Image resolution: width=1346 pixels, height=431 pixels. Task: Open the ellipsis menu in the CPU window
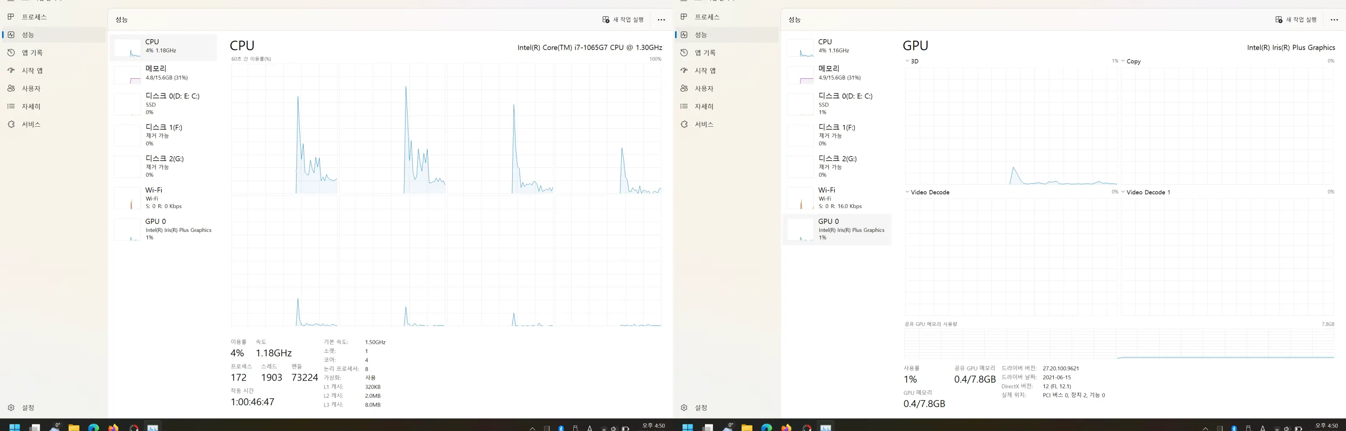[x=661, y=19]
